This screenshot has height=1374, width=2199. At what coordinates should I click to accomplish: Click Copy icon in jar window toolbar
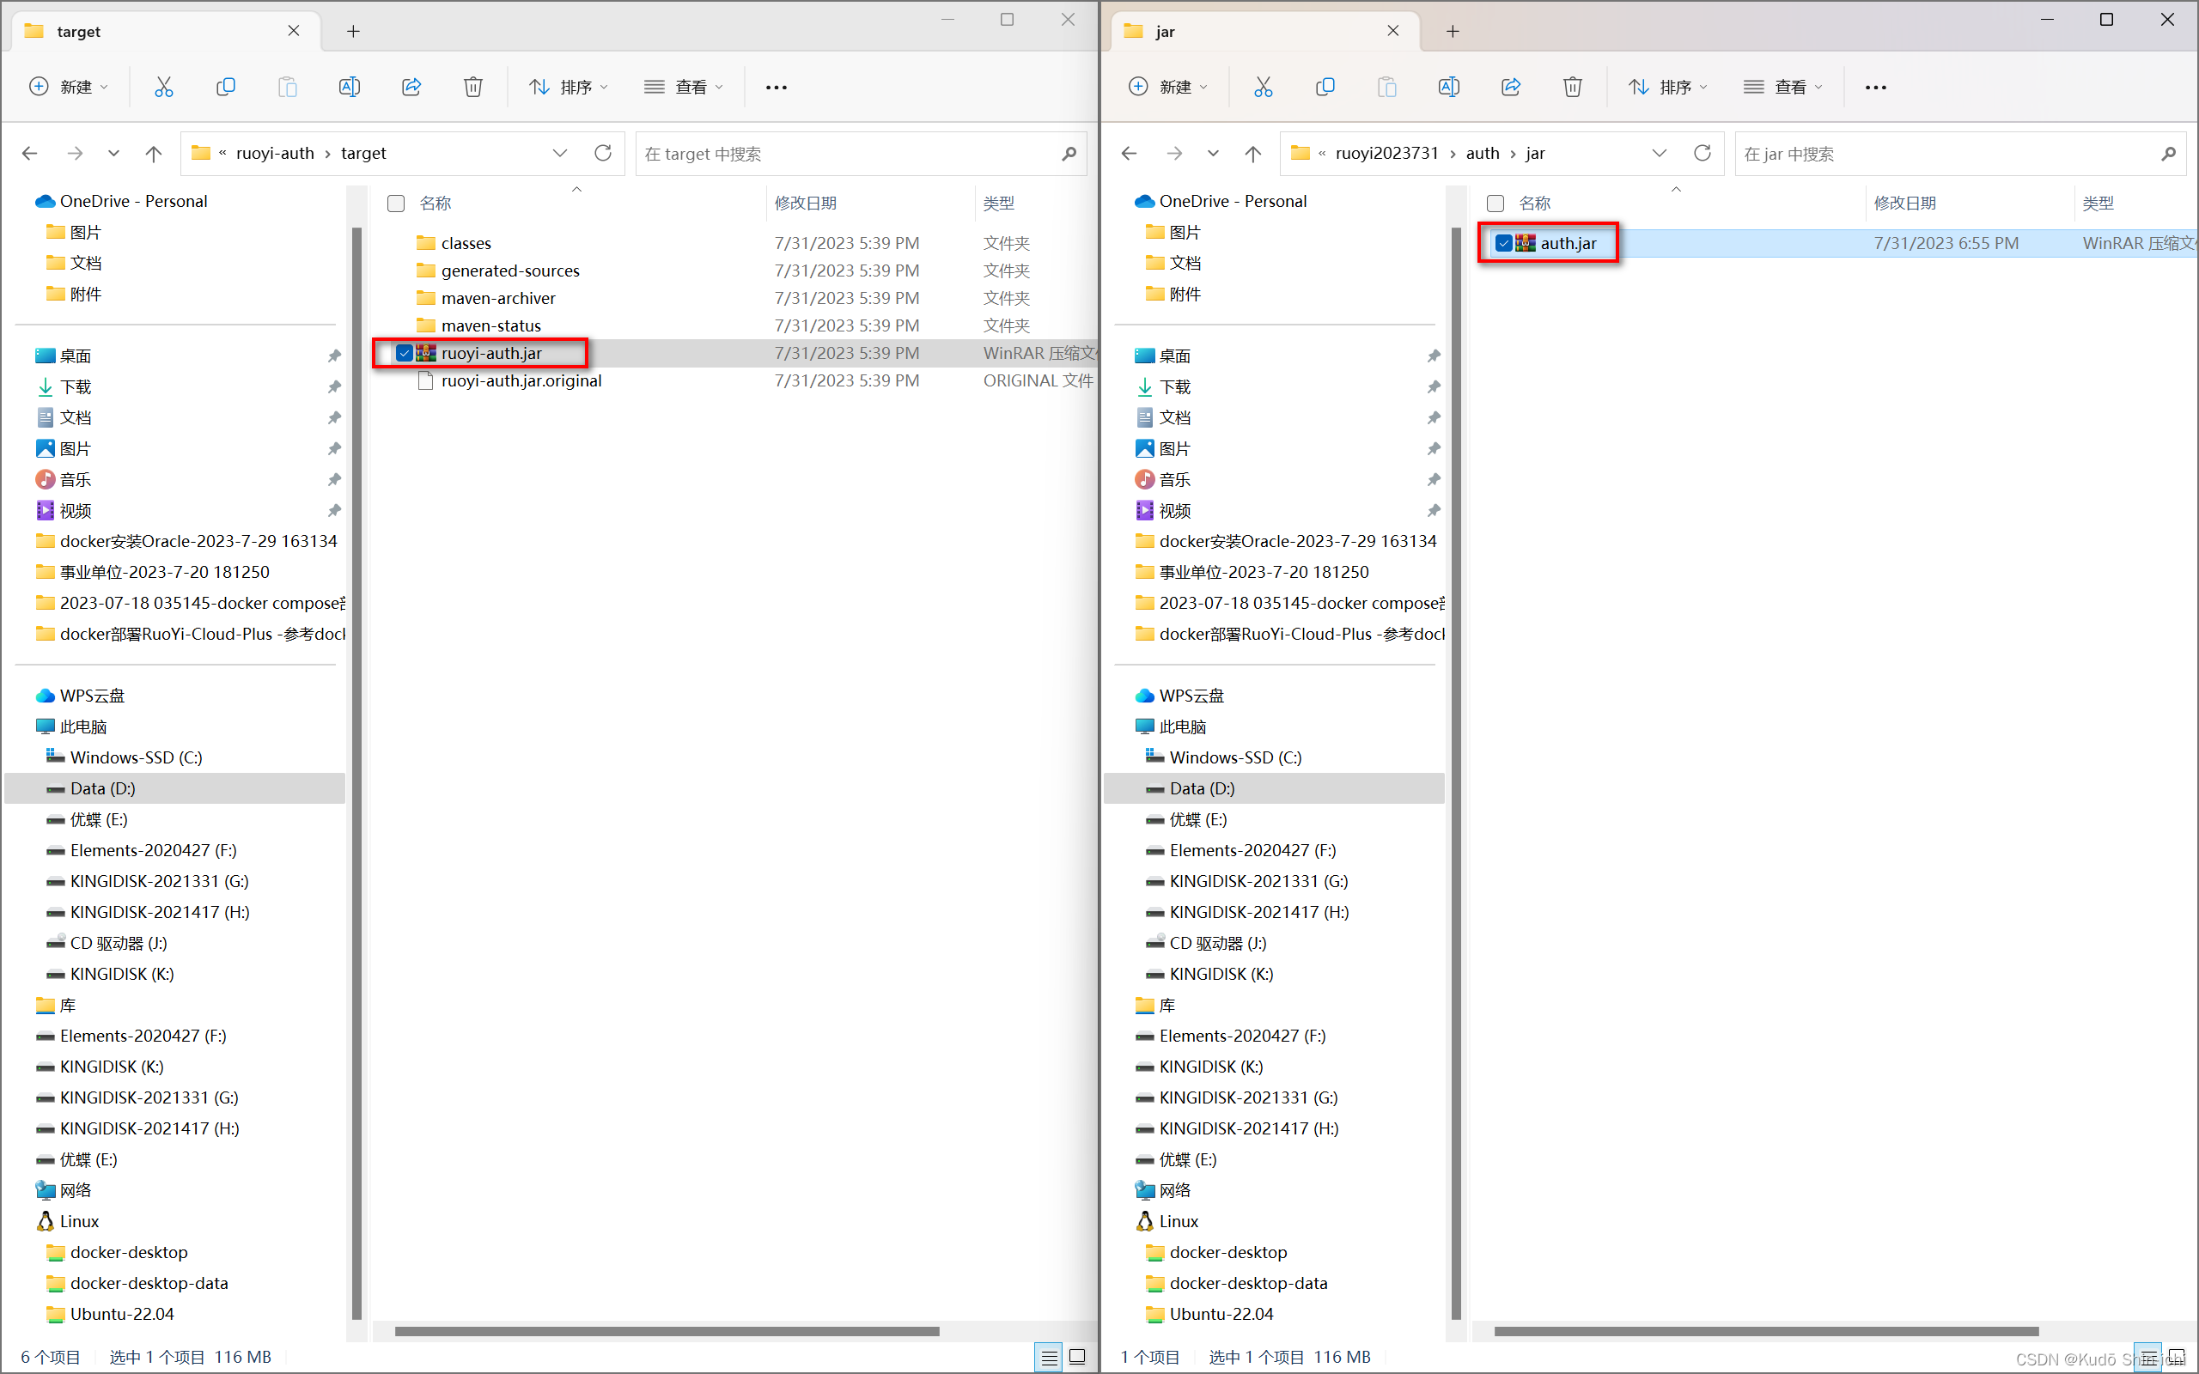tap(1325, 88)
